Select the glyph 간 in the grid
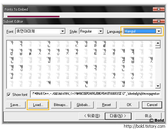 49,44
